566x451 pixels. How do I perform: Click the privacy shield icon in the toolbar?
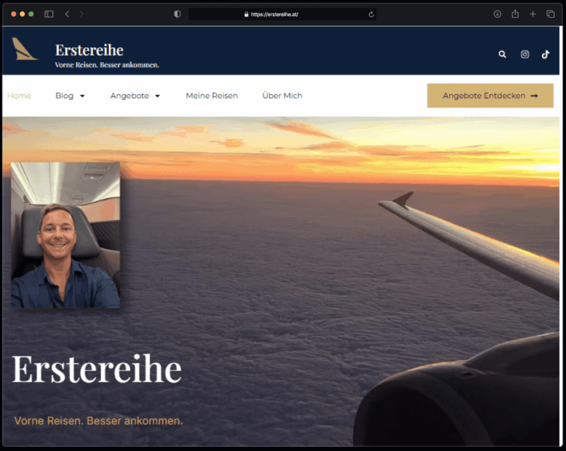click(177, 14)
